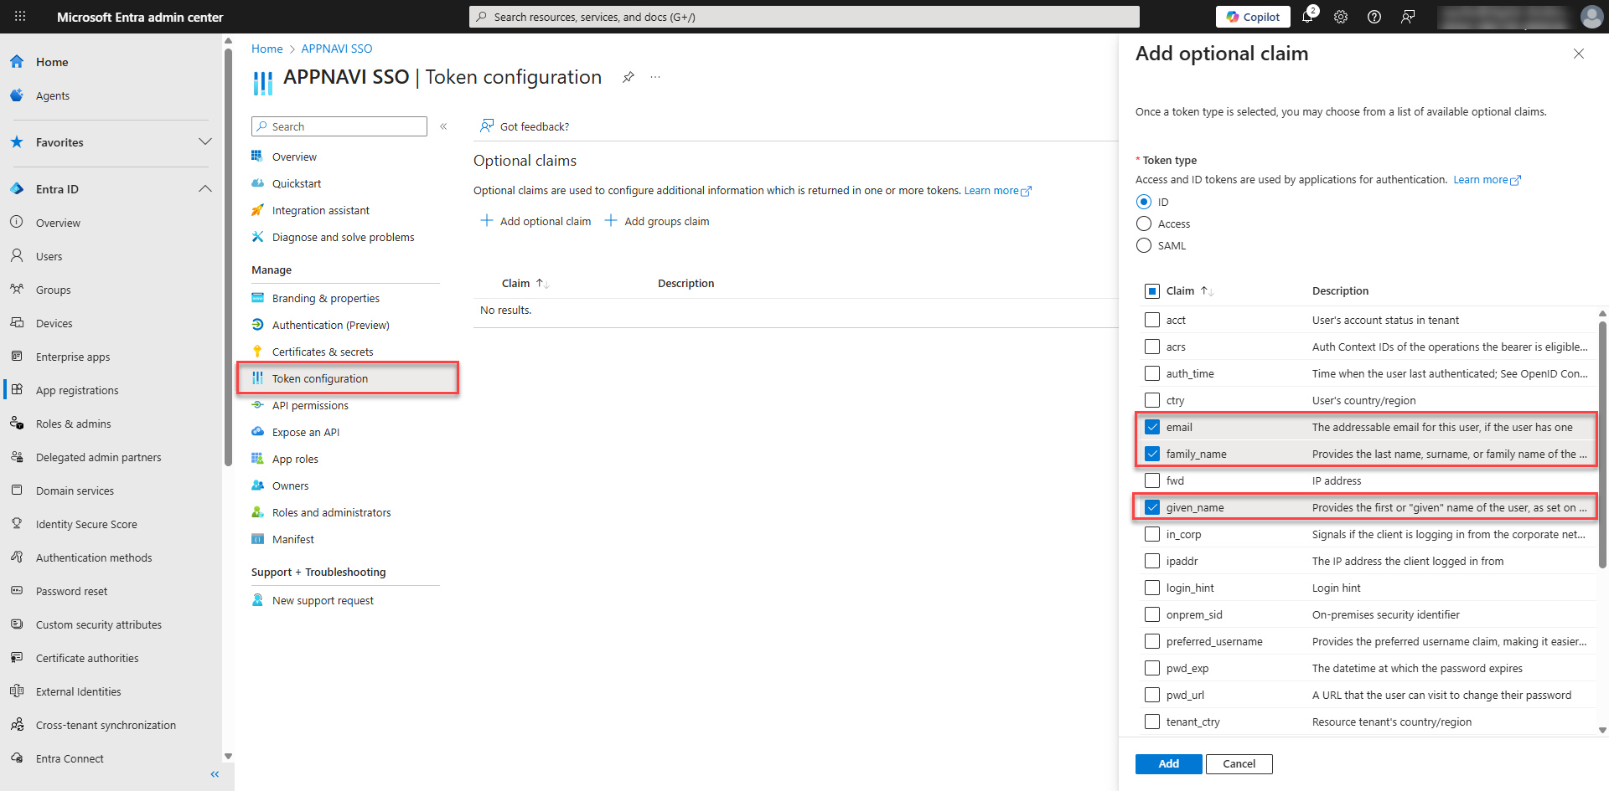The height and width of the screenshot is (791, 1609).
Task: Open Identity Secure Score item
Action: click(x=86, y=524)
